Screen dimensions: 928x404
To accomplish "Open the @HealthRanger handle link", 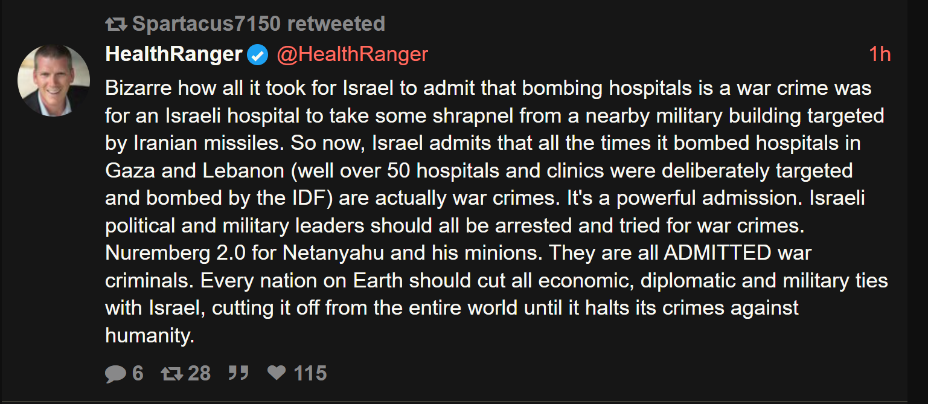I will pyautogui.click(x=352, y=54).
